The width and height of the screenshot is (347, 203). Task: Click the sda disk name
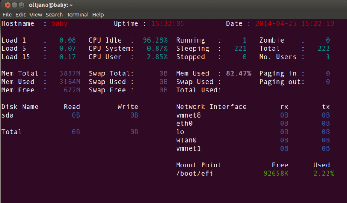[x=8, y=115]
